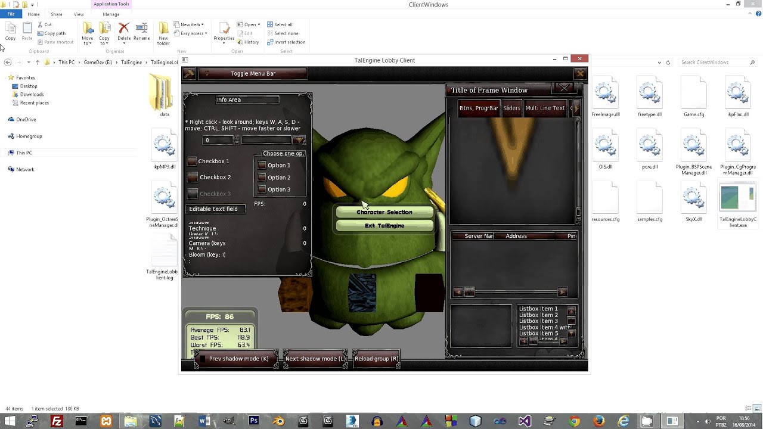763x429 pixels.
Task: Select radio Option 3
Action: coord(262,189)
